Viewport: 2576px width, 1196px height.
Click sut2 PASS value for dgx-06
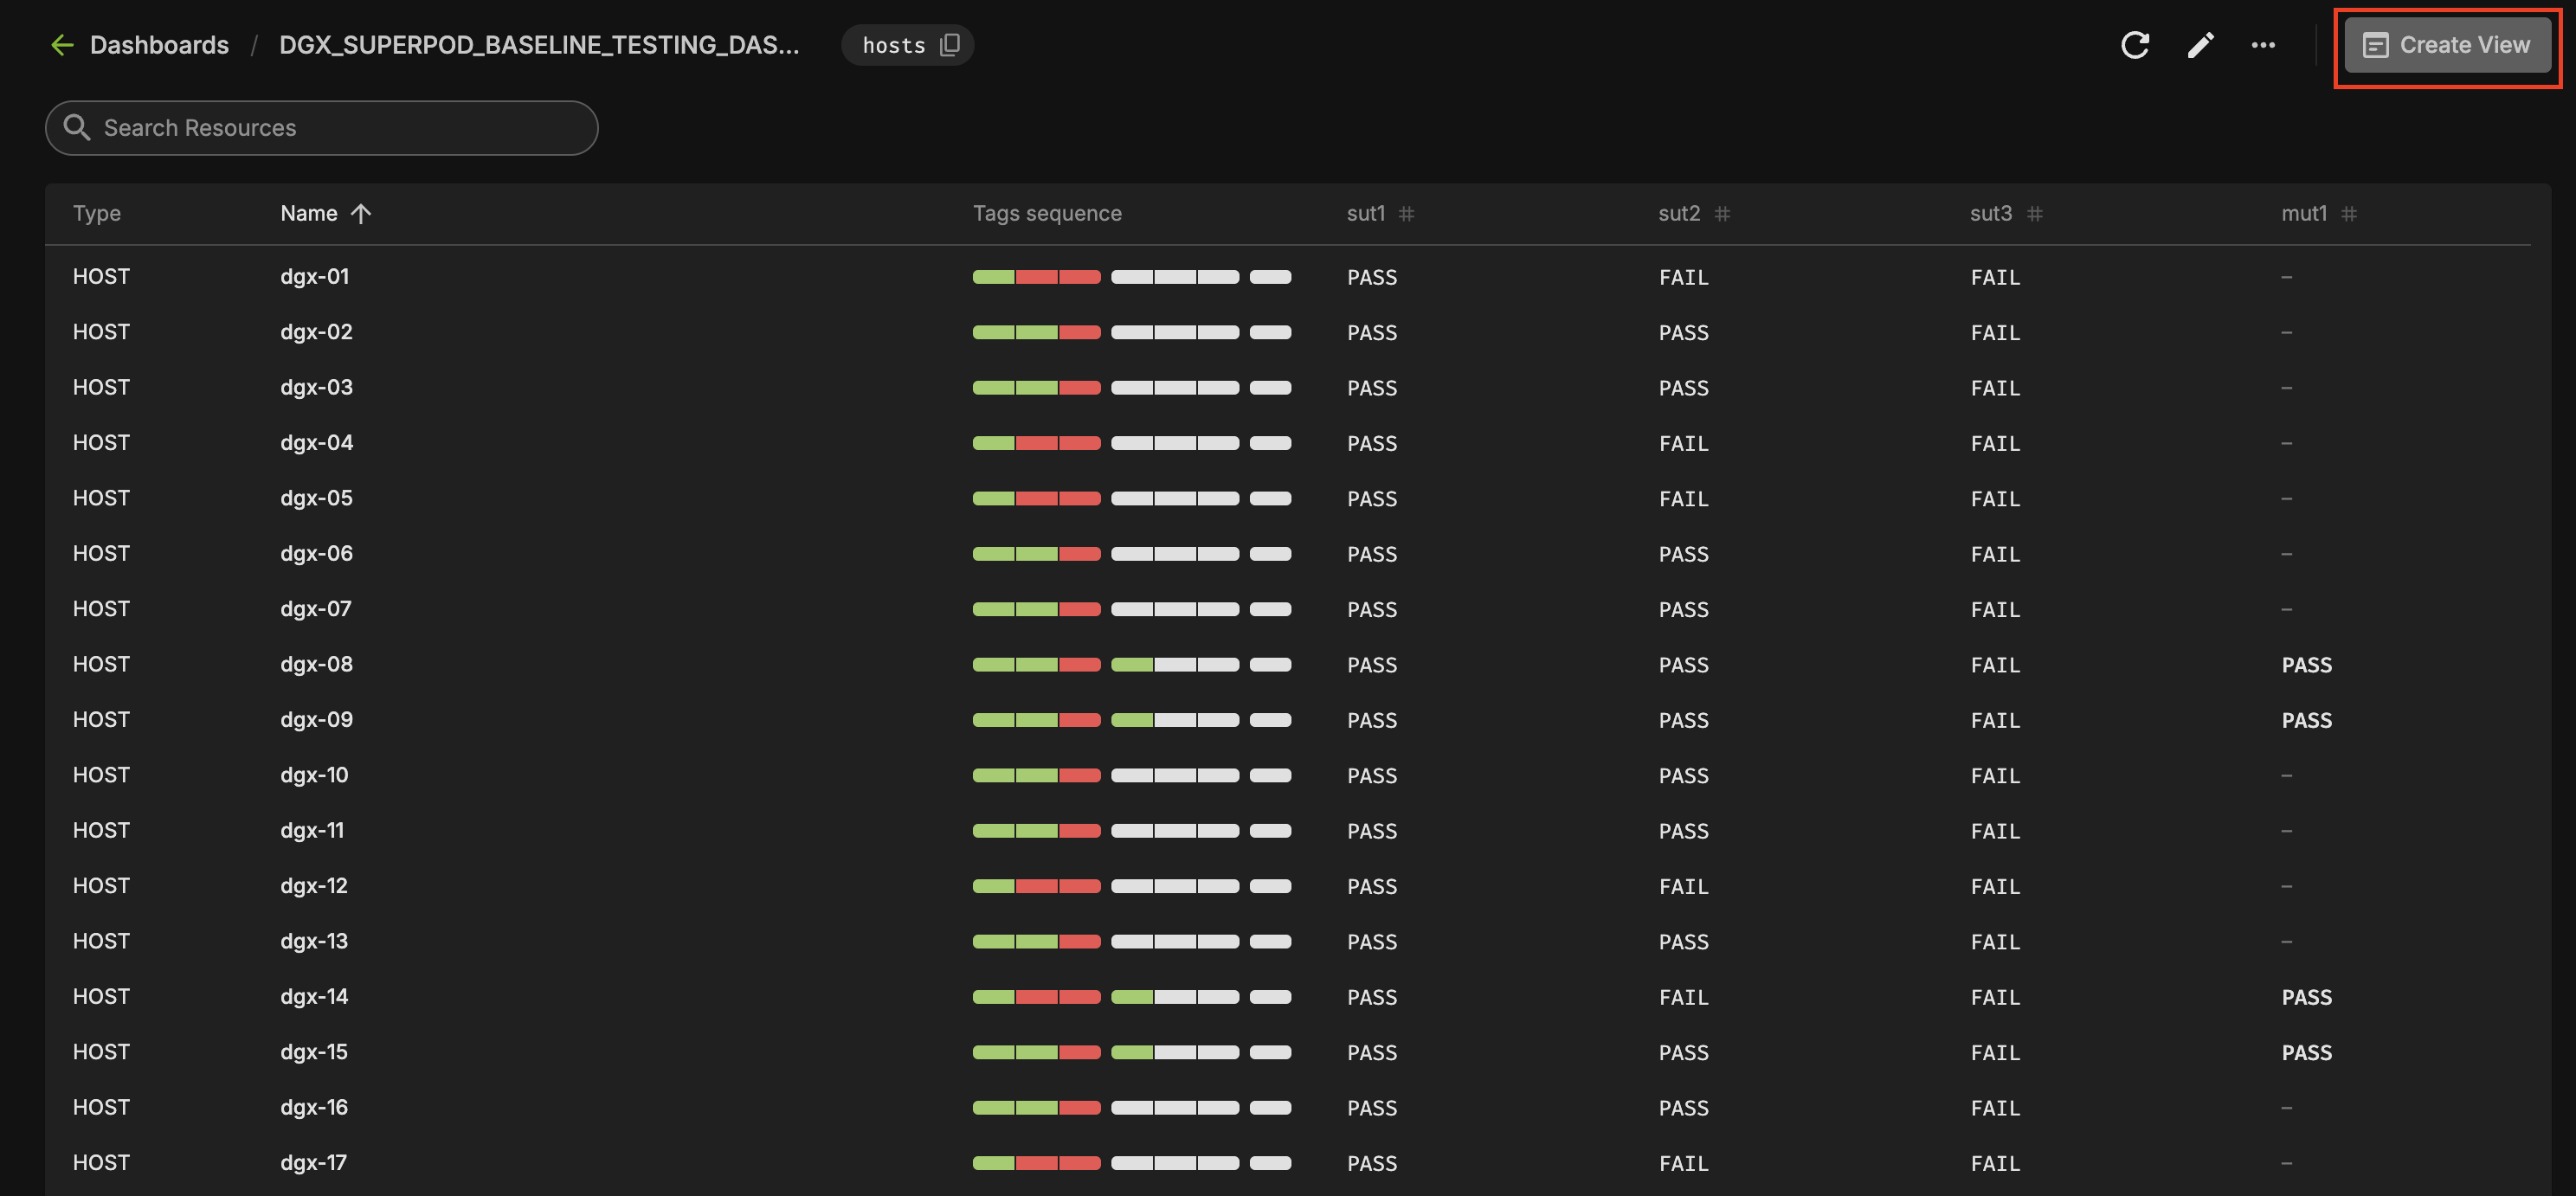pyautogui.click(x=1684, y=554)
